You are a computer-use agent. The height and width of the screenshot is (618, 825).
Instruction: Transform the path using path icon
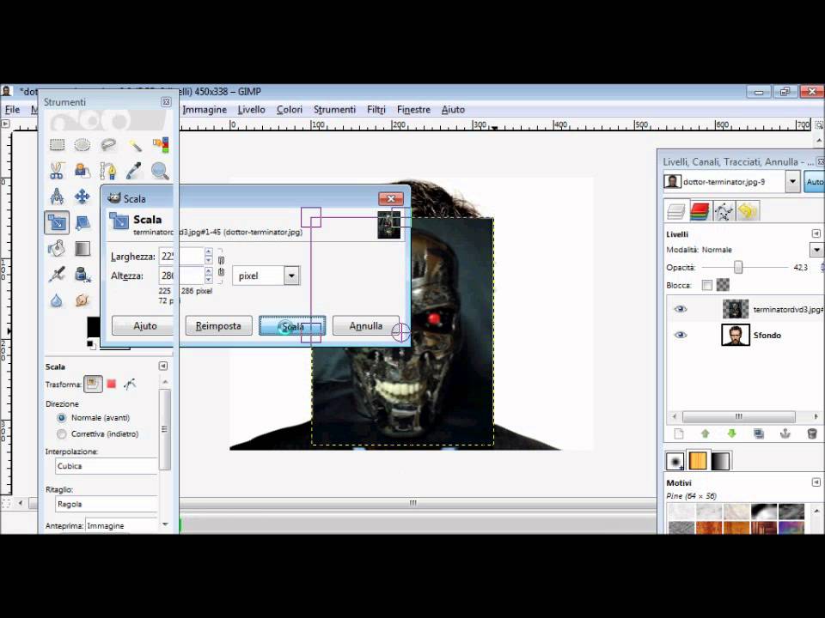pyautogui.click(x=130, y=385)
